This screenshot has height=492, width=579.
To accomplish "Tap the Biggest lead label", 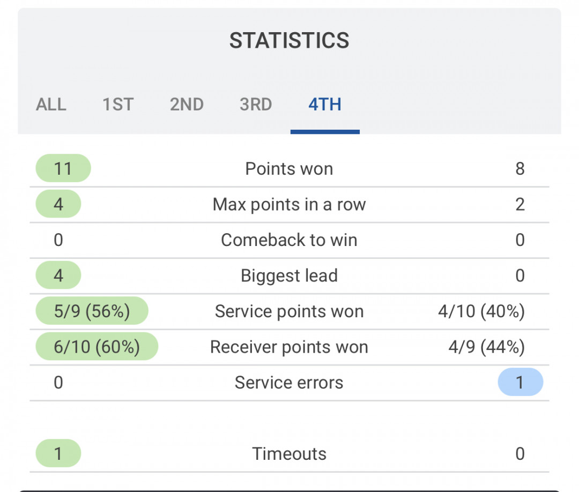I will pyautogui.click(x=289, y=275).
